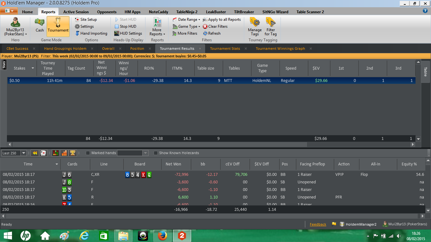Image resolution: width=431 pixels, height=242 pixels.
Task: Open the Game Type dropdown
Action: point(186,26)
